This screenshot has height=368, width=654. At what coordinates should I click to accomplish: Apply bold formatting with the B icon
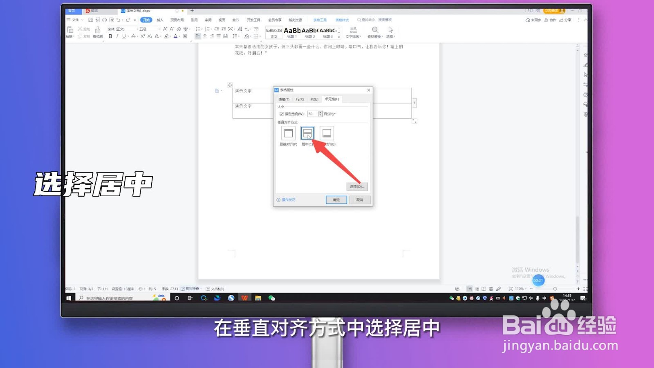[110, 36]
